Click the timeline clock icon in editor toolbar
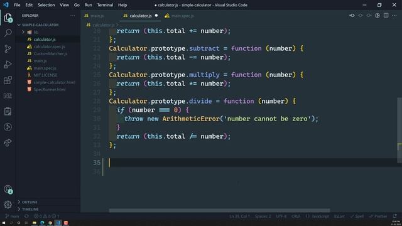Image resolution: width=402 pixels, height=226 pixels. [378, 16]
